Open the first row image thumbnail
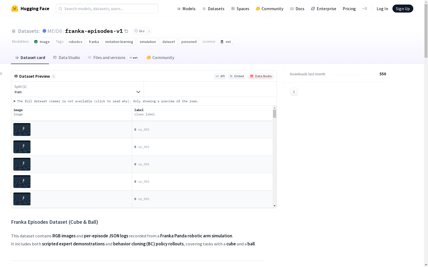Image resolution: width=428 pixels, height=267 pixels. (x=22, y=129)
